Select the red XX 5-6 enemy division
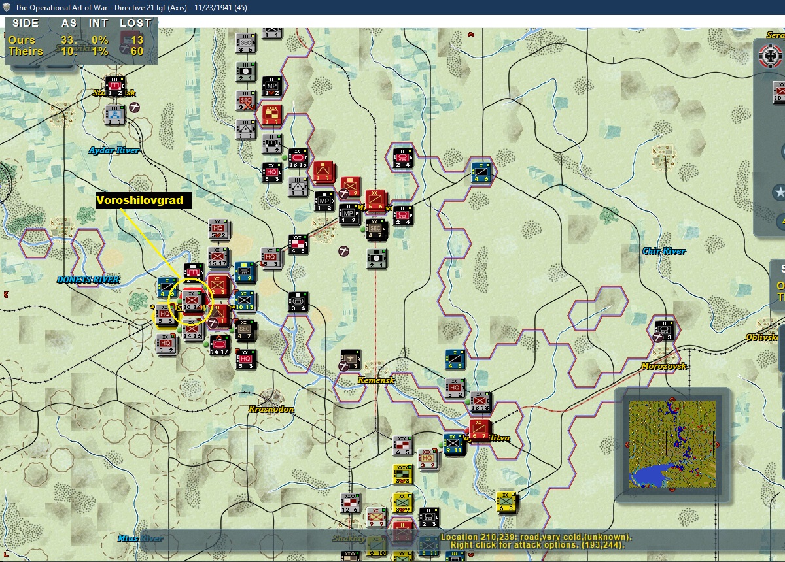785x562 pixels. [376, 201]
